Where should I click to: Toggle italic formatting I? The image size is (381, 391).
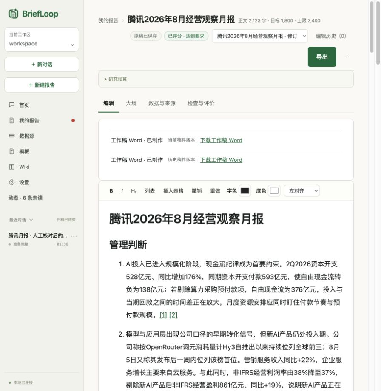coord(122,191)
